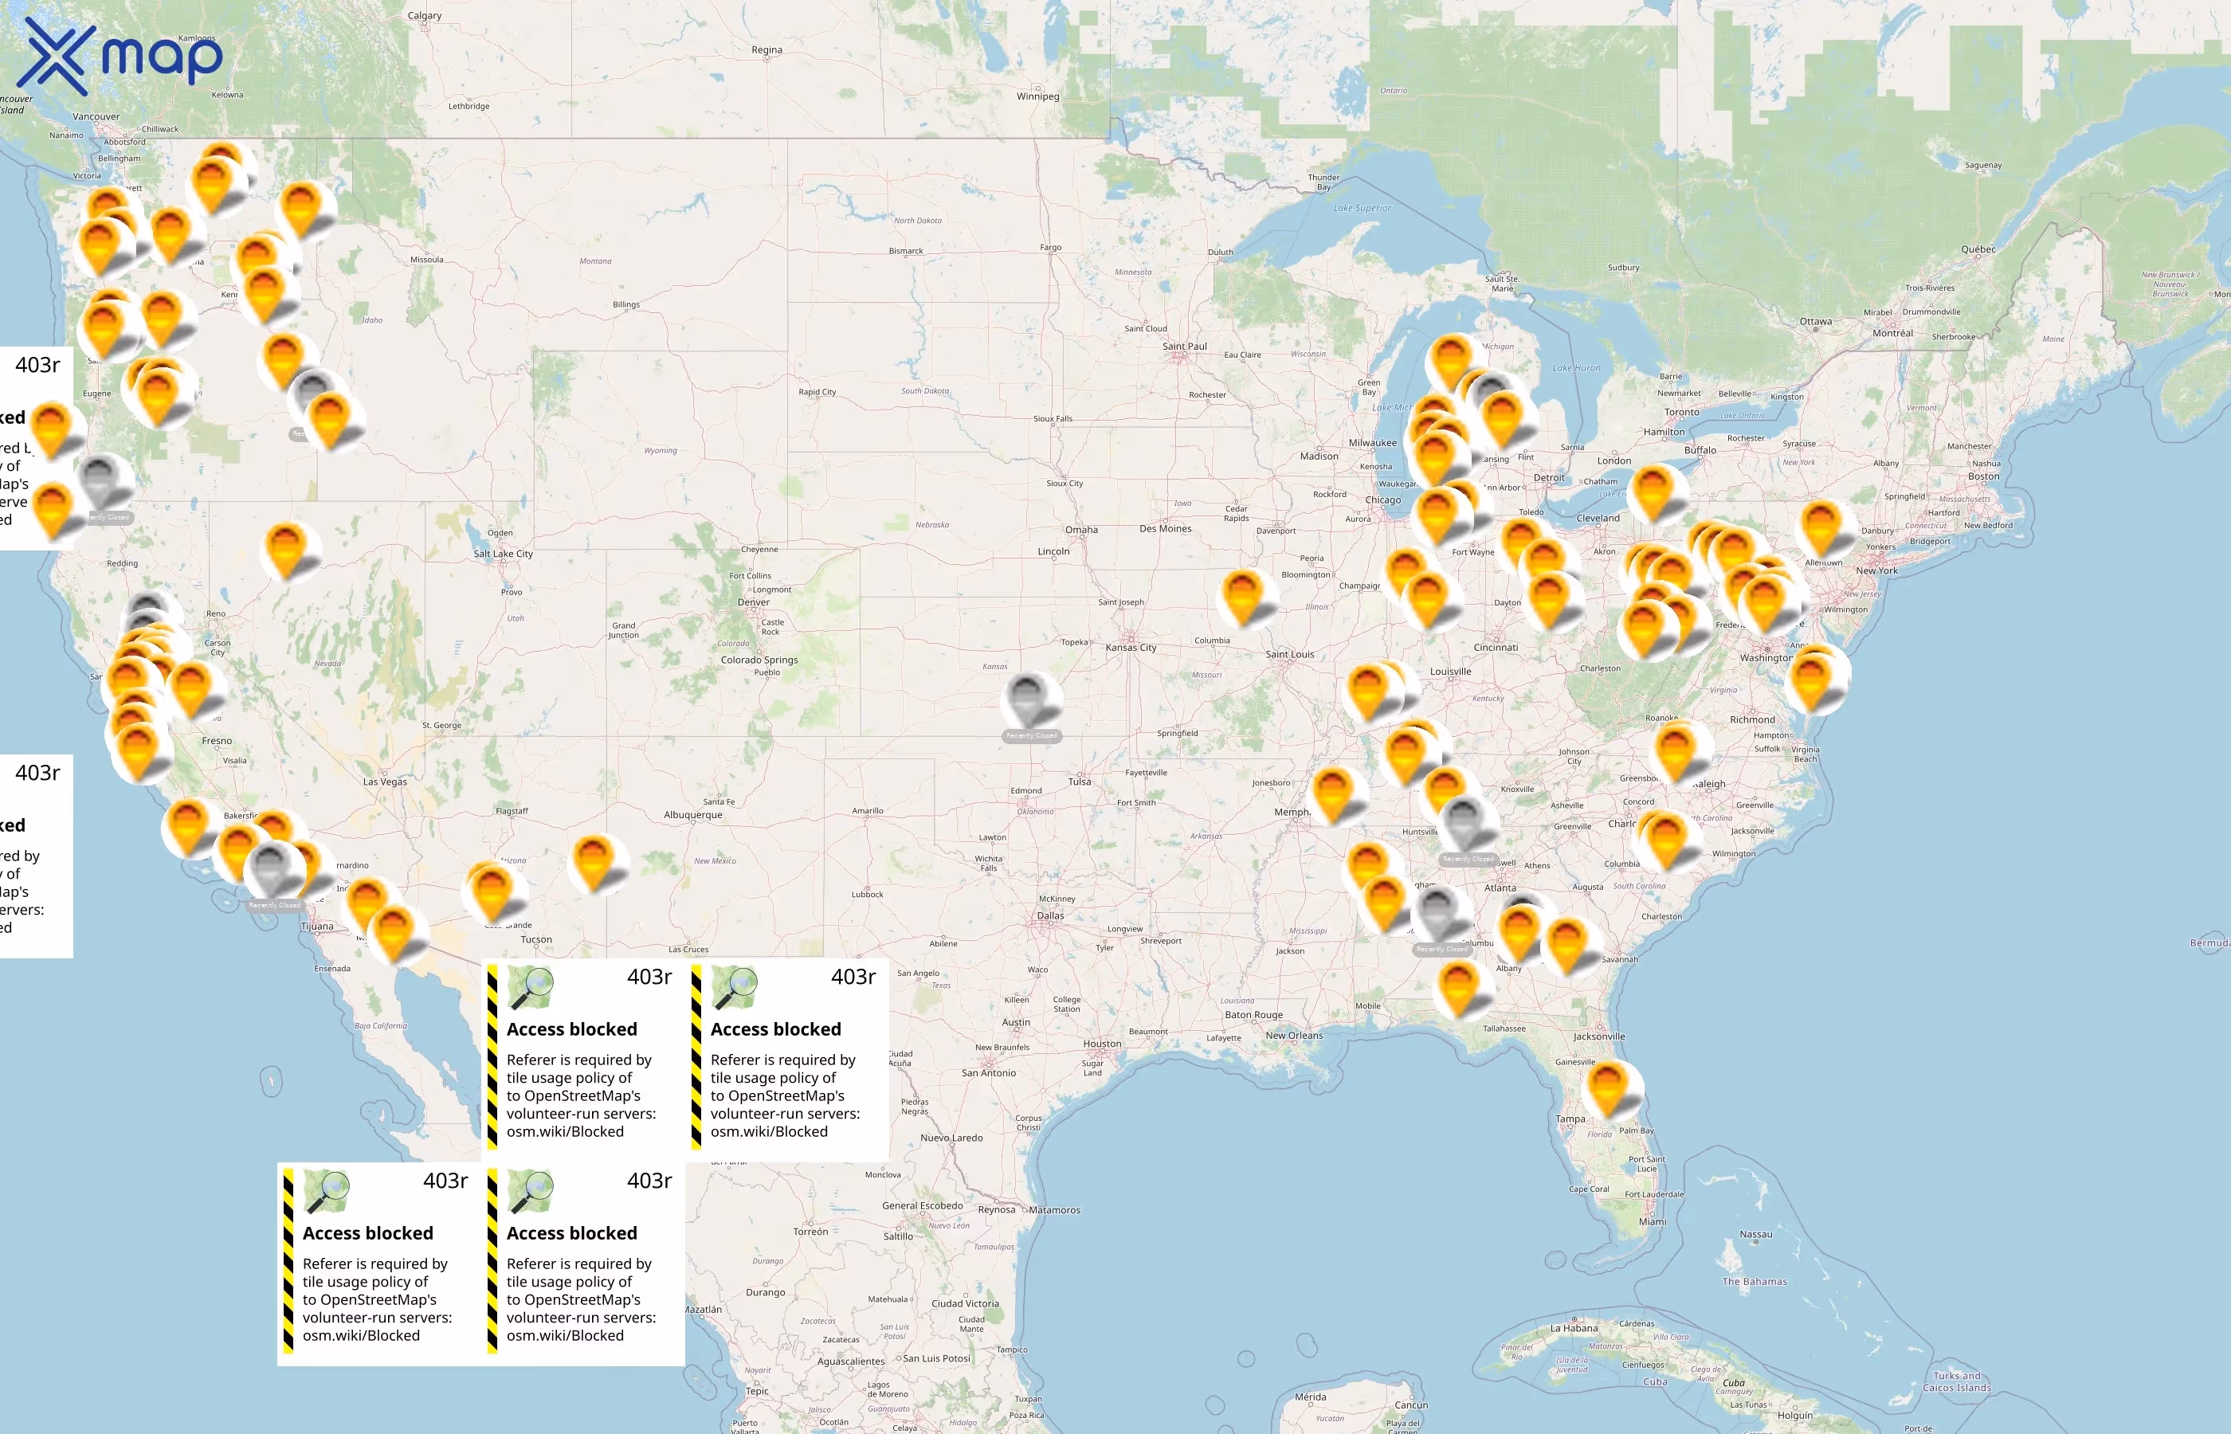
Task: Select the northernmost orange marker in Michigan
Action: tap(1451, 362)
